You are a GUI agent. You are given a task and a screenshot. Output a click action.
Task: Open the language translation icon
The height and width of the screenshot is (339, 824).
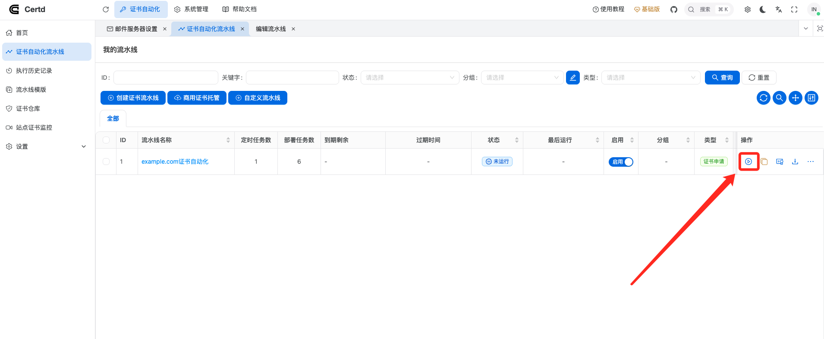(x=779, y=9)
